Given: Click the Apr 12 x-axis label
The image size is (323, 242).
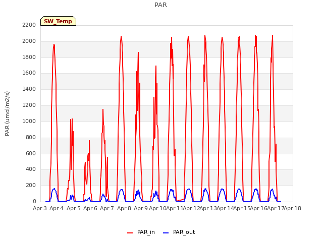Looking at the screenshot, I should (x=191, y=208).
